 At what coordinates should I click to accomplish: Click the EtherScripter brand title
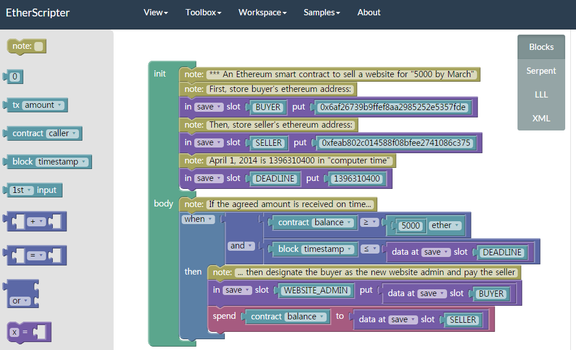(x=37, y=12)
